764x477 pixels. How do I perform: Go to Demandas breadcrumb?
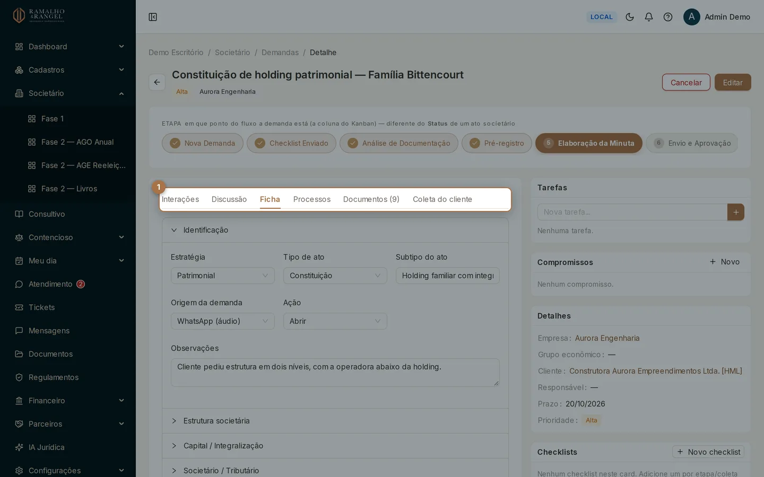pos(280,52)
